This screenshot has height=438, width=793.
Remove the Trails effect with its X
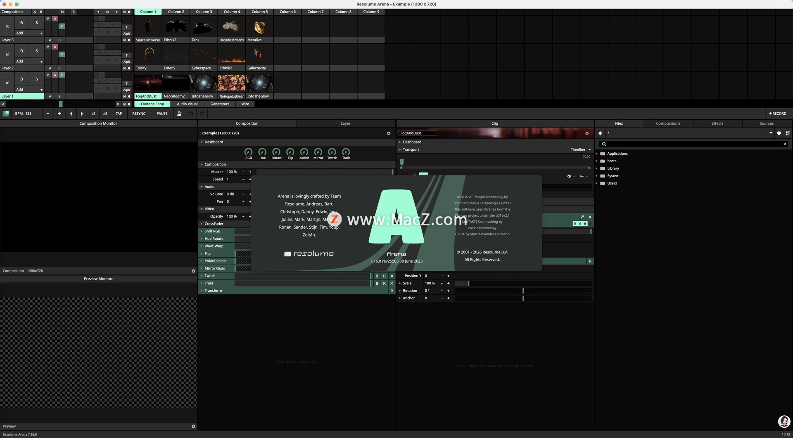pyautogui.click(x=392, y=284)
